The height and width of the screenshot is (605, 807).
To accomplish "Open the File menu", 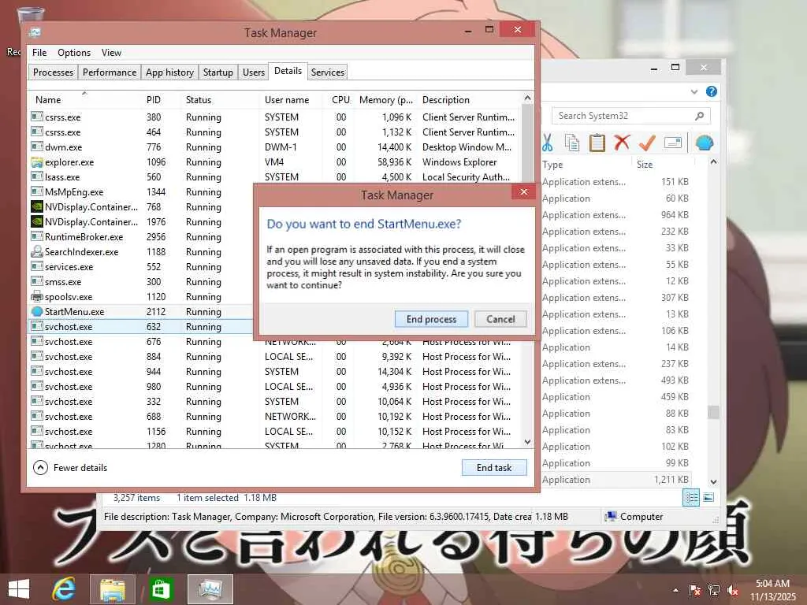I will 39,53.
